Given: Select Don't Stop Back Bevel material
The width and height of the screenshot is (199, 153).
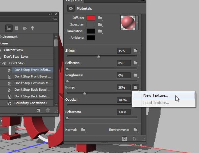Looking at the screenshot, I should pyautogui.click(x=33, y=90).
